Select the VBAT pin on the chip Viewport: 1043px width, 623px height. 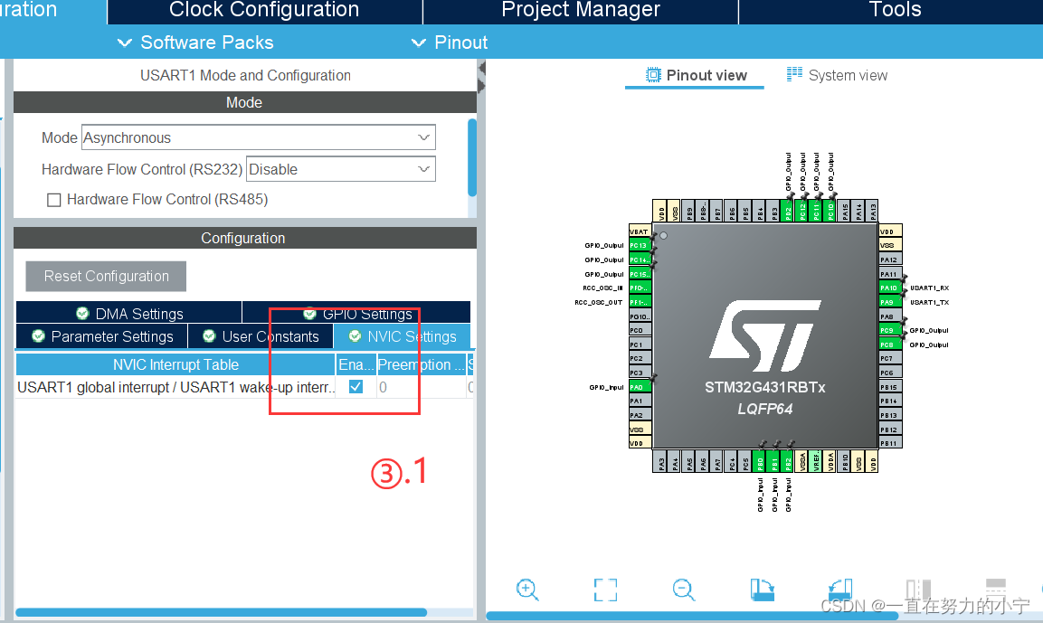click(x=640, y=231)
